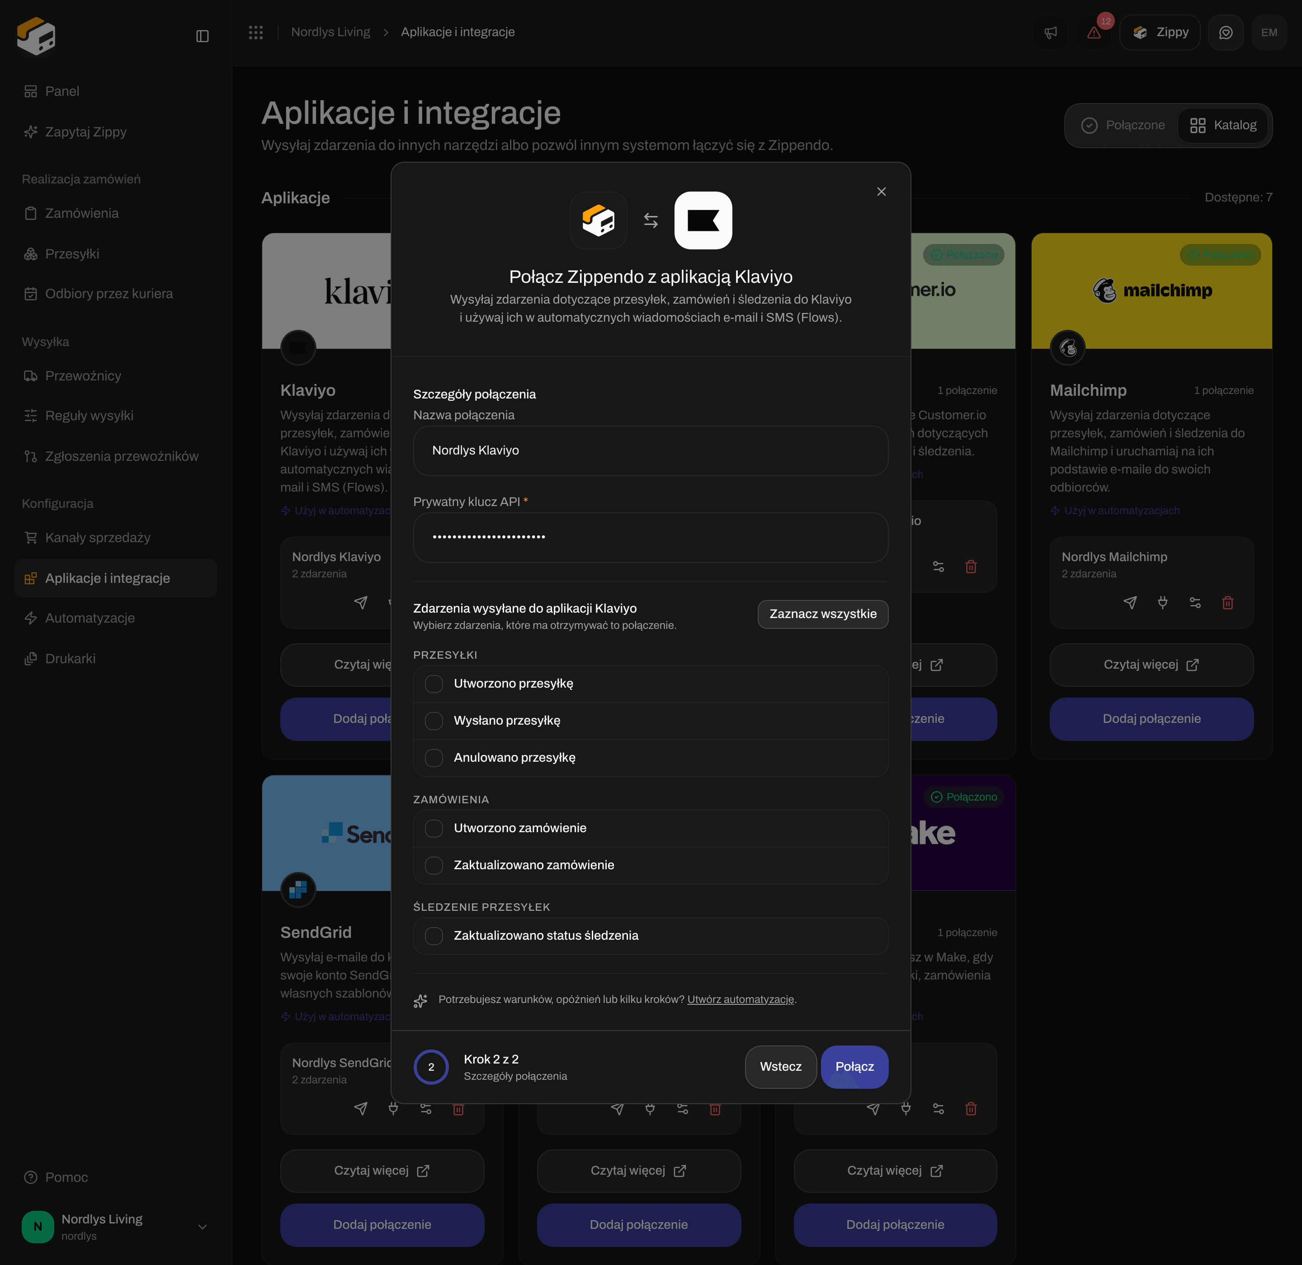Viewport: 1302px width, 1265px height.
Task: Open the apps grid icon
Action: (x=256, y=32)
